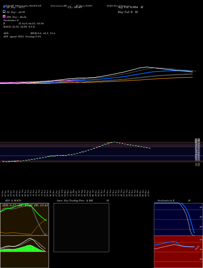Select the '50 Day - 48.98' legend text
The height and width of the screenshot is (268, 203).
[15, 12]
